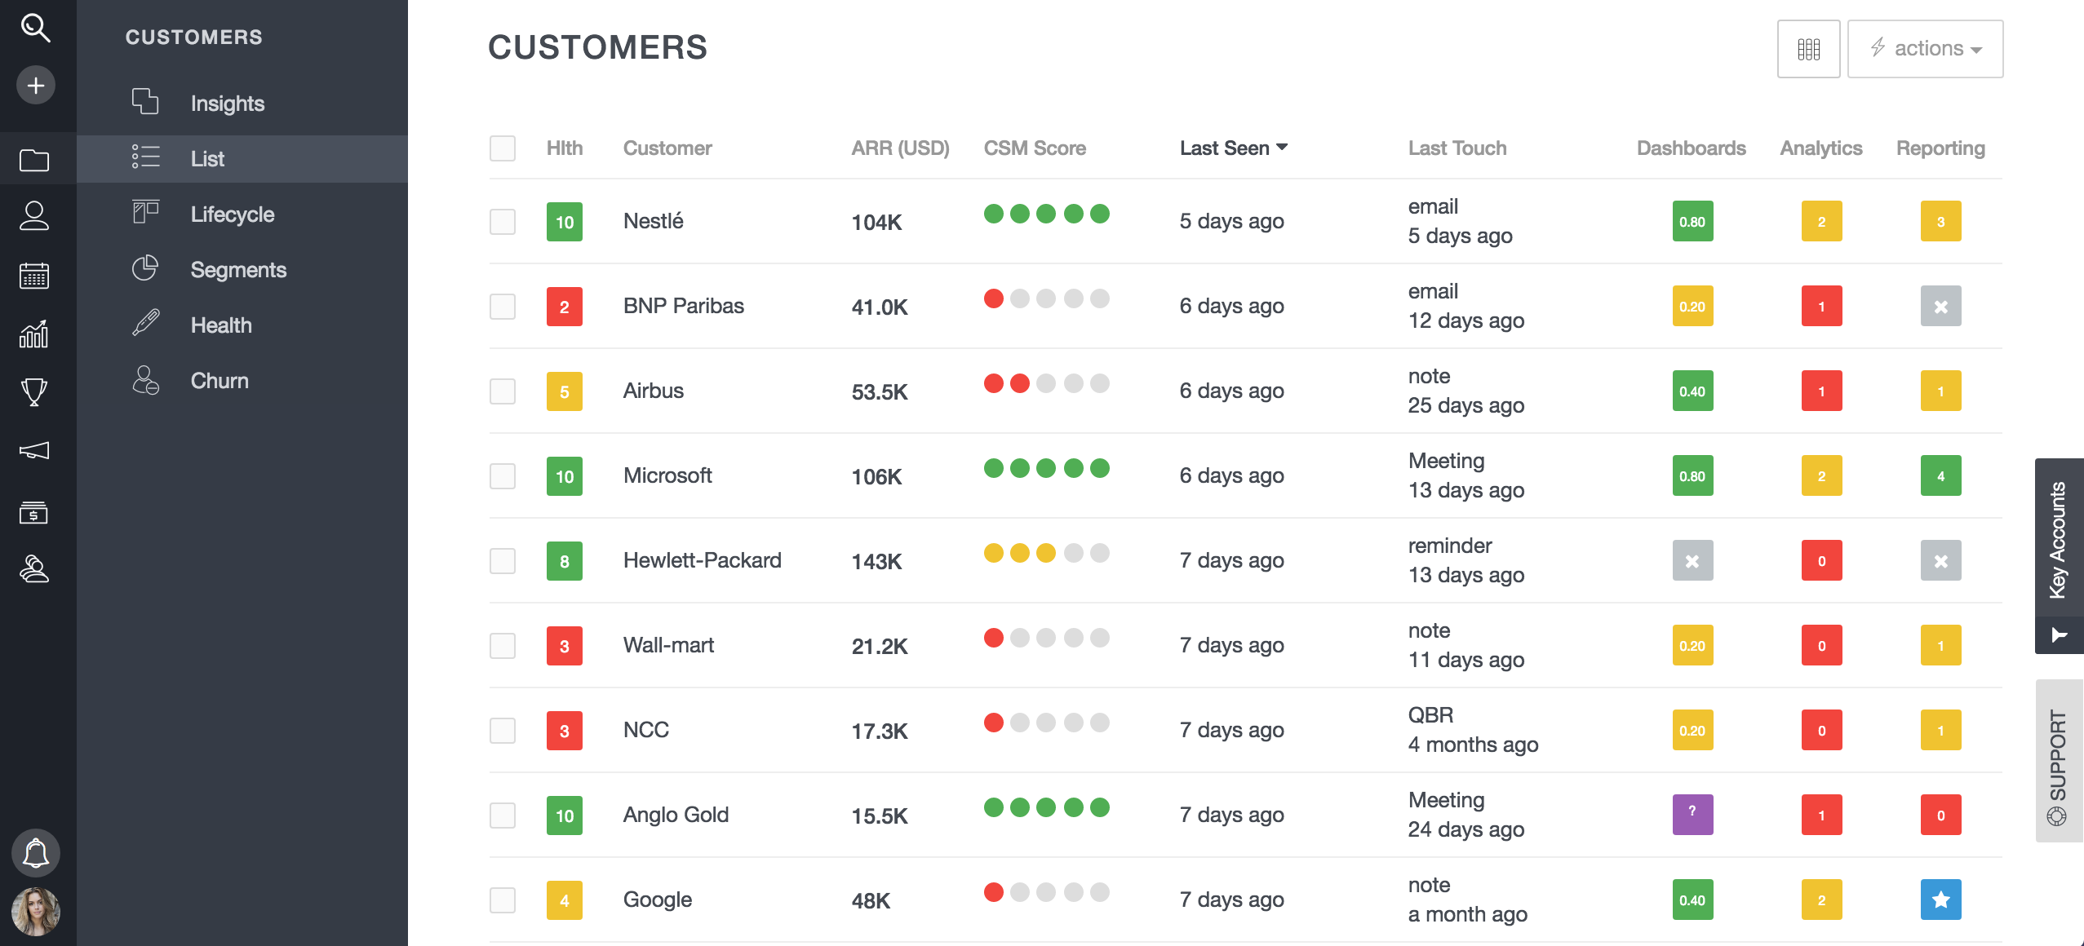Viewport: 2084px width, 946px height.
Task: Open the megaphone icon in sidebar
Action: (34, 451)
